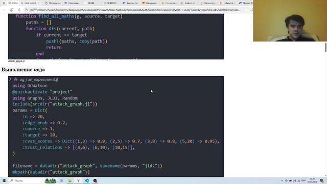This screenshot has height=184, width=327.
Task: Click 'function find_all_paths' in top code block
Action: click(x=69, y=16)
